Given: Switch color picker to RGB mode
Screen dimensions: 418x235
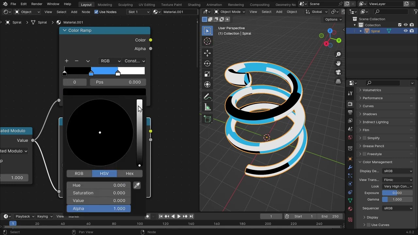Looking at the screenshot, I should [79, 174].
